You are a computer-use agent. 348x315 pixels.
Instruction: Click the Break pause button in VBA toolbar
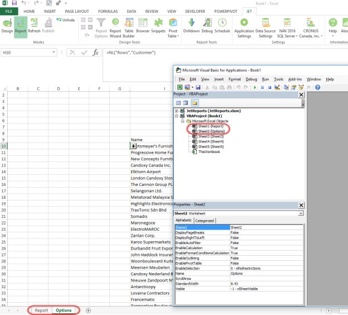[x=262, y=87]
